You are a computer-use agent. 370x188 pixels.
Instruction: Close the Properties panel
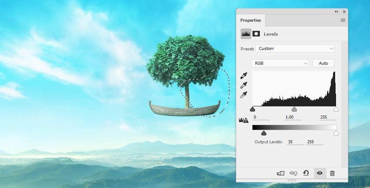344,12
